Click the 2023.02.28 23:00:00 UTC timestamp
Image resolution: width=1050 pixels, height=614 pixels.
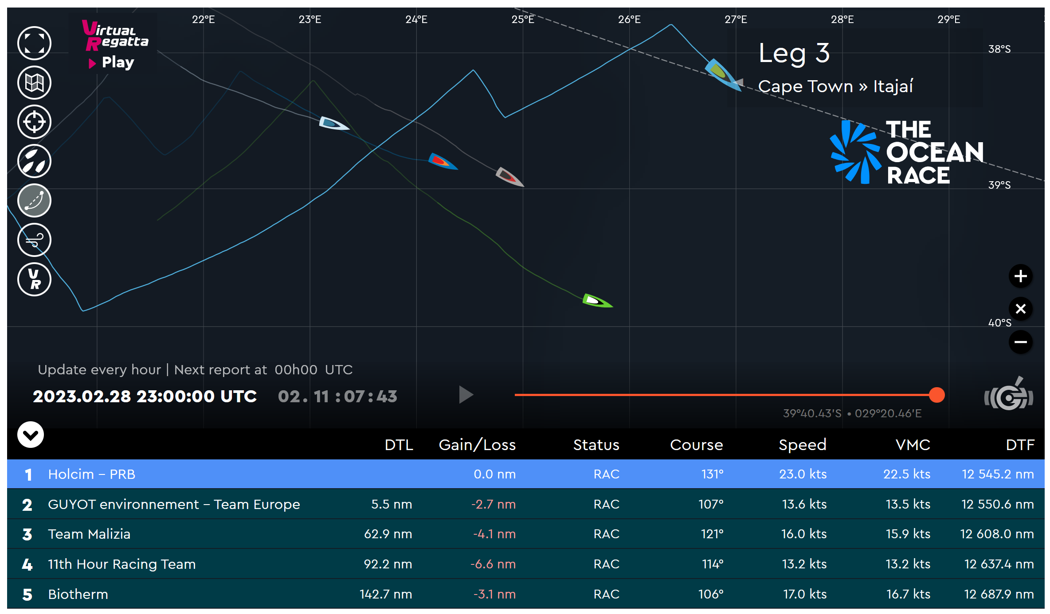[145, 396]
